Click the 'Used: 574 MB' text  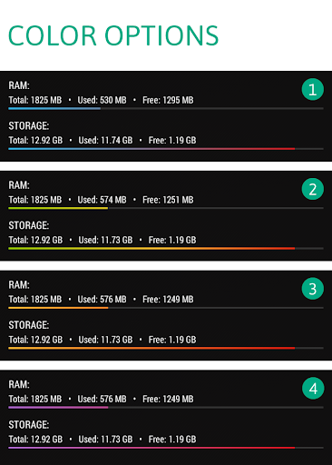coord(102,200)
